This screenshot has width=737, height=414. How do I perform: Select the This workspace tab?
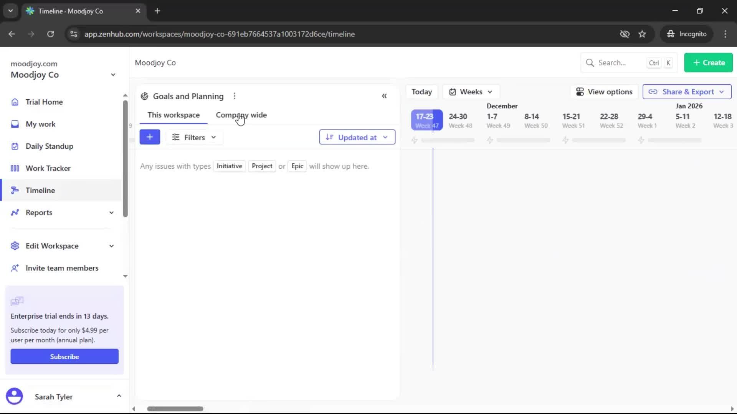tap(174, 115)
